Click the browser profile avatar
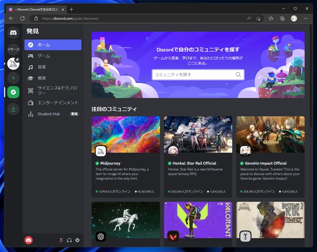 point(294,18)
